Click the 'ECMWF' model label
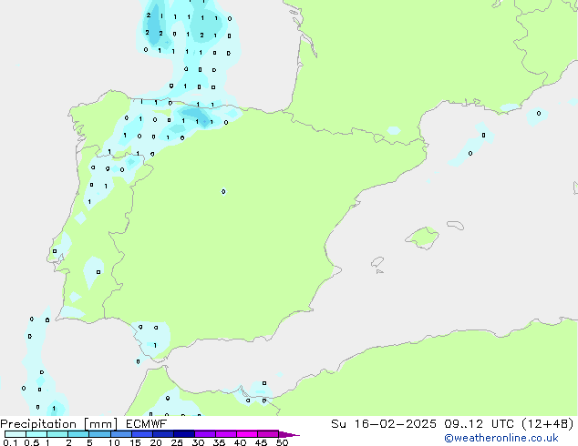Screen dimensions: 578x446 point(147,424)
